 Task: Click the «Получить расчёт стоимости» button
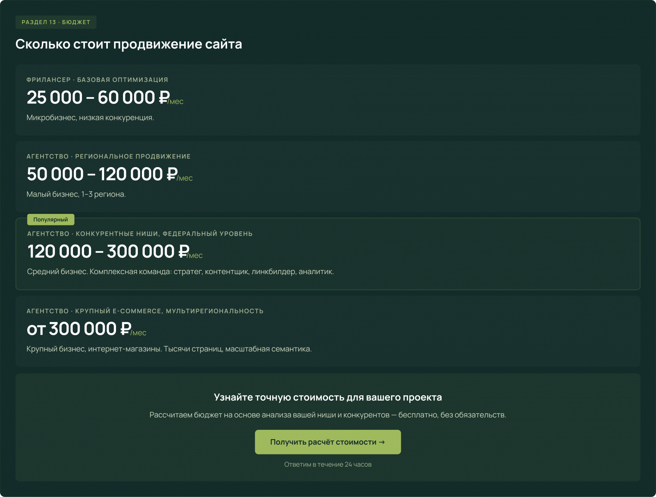(x=328, y=442)
